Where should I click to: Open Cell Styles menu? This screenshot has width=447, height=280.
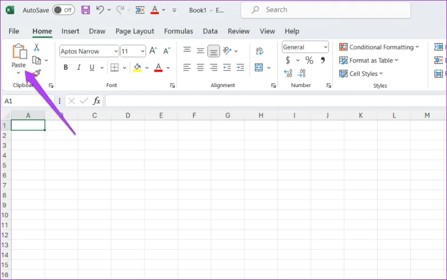pos(361,74)
